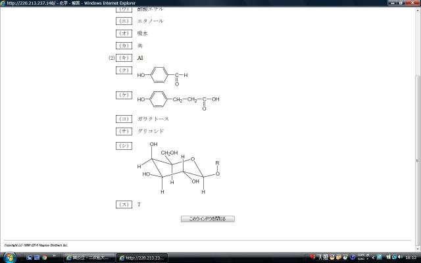The height and width of the screenshot is (263, 421).
Task: Click the vertical scrollbar thumb
Action: pos(418,160)
